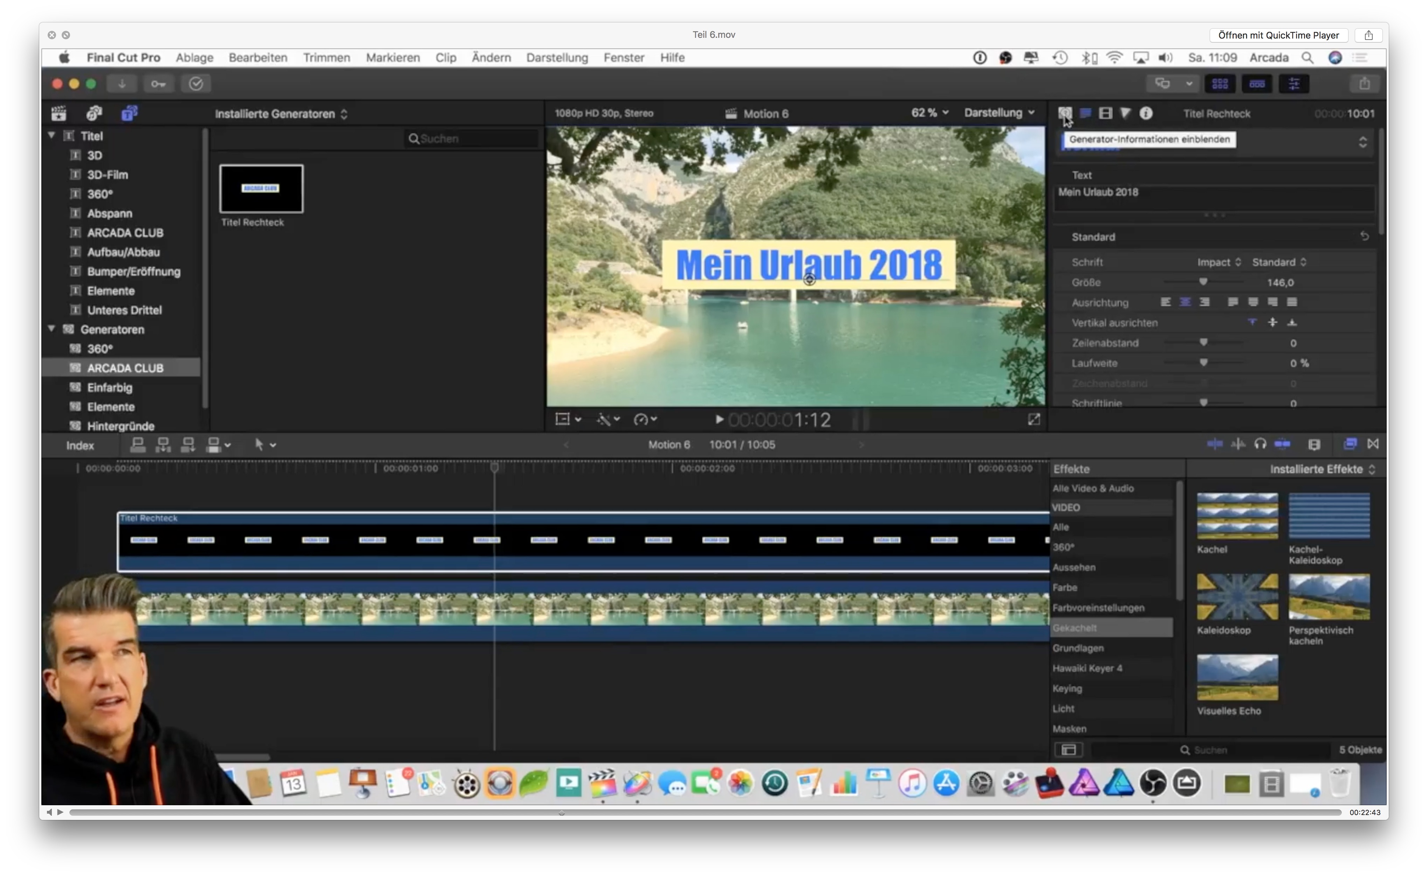Show the Info inspector icon

1146,113
